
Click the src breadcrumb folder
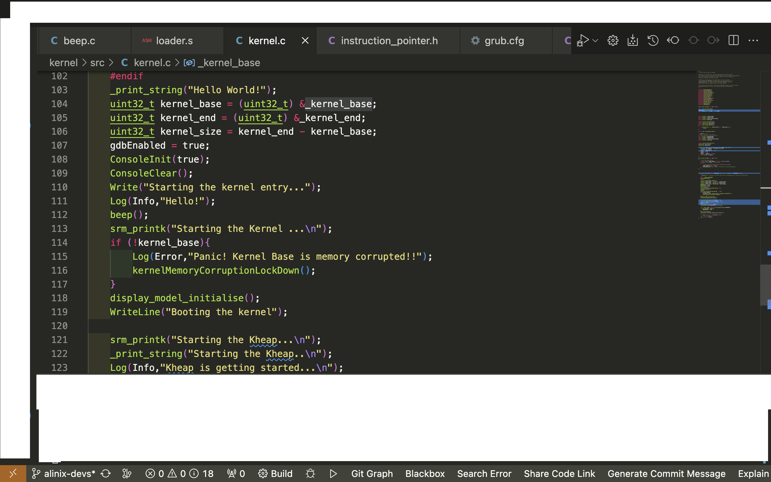point(97,63)
